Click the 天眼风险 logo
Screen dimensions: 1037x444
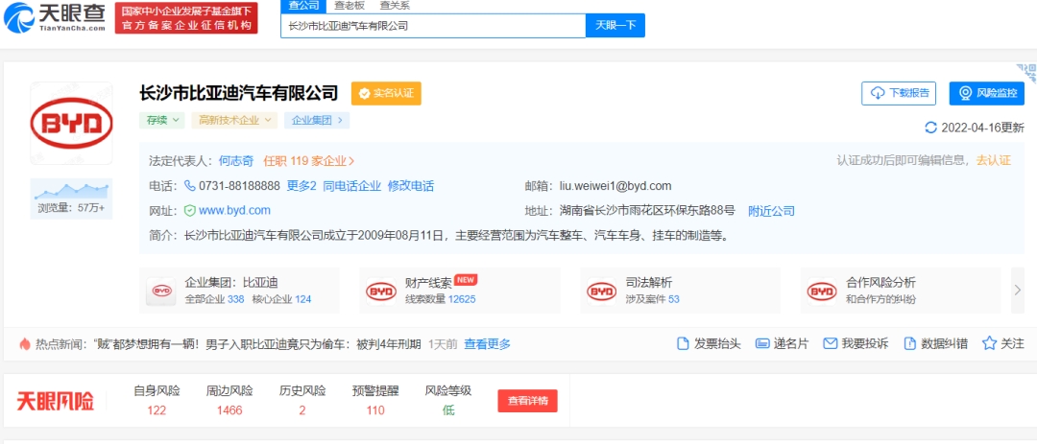56,401
